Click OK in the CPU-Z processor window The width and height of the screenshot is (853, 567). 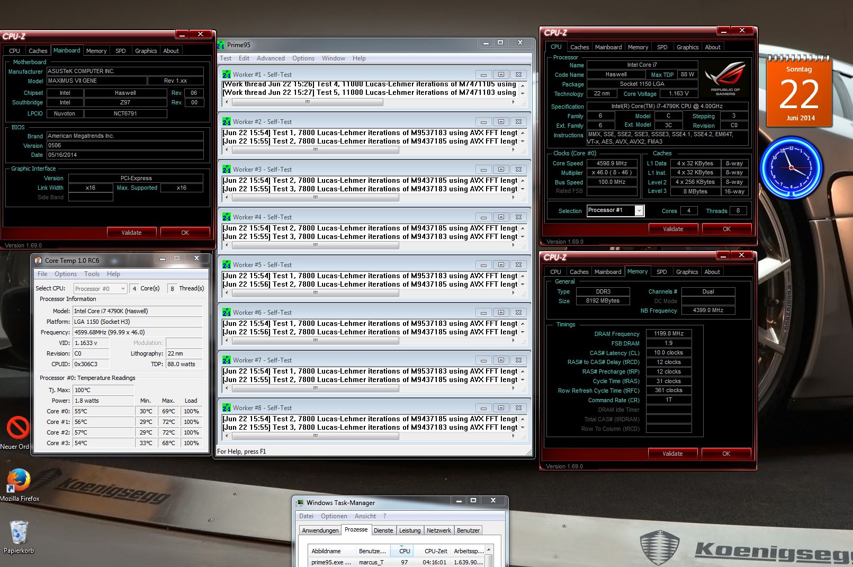click(x=726, y=229)
